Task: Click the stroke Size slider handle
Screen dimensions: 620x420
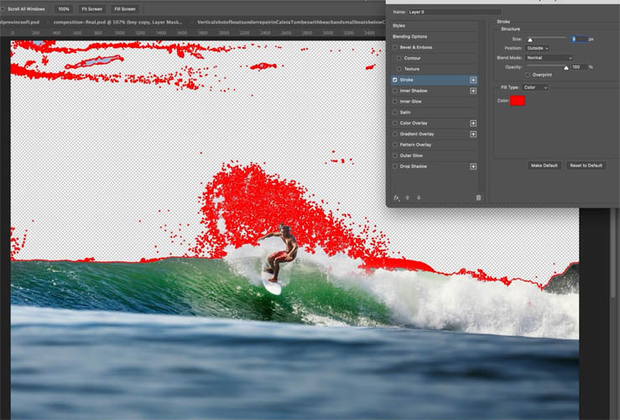Action: (530, 39)
